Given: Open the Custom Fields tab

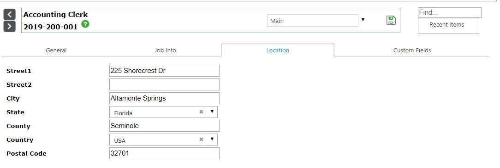Looking at the screenshot, I should click(412, 50).
